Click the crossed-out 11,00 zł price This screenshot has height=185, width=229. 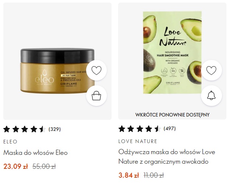(154, 175)
